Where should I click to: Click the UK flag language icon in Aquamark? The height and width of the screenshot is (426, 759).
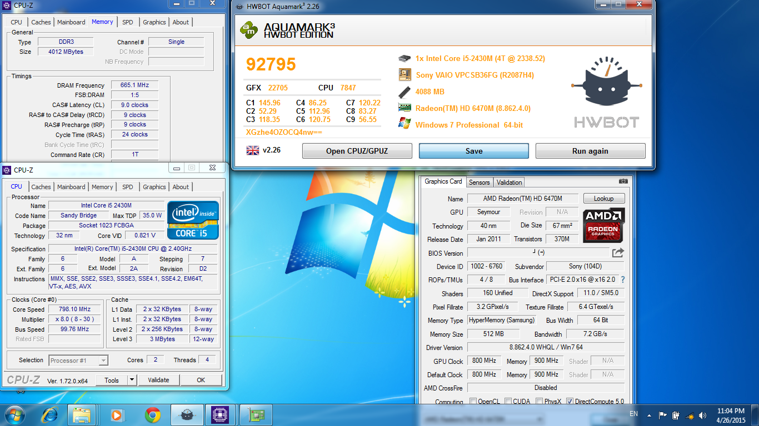[x=252, y=150]
